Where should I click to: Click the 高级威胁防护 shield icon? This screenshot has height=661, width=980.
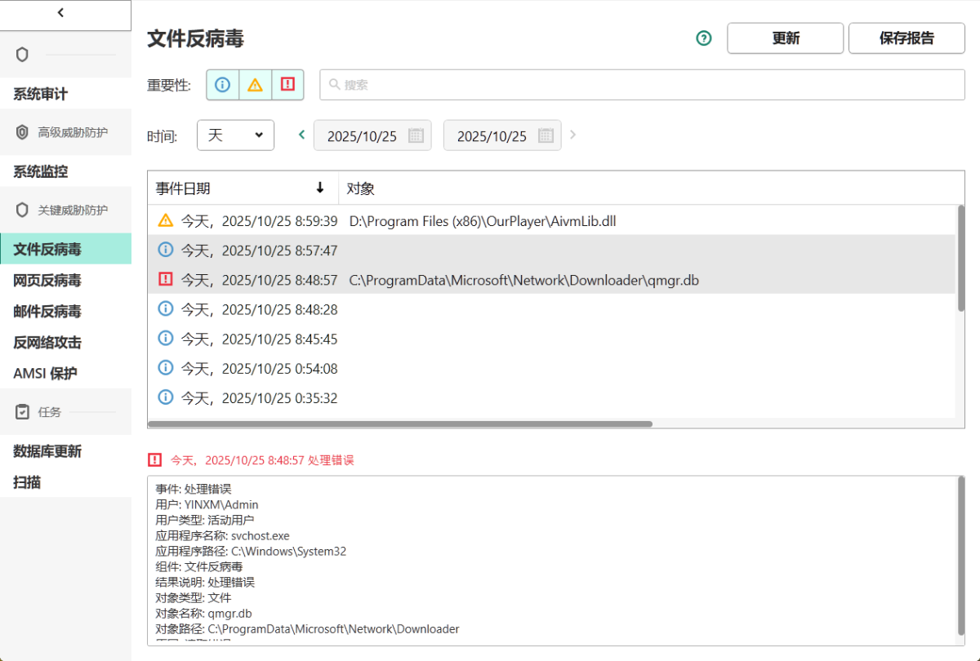(x=23, y=132)
